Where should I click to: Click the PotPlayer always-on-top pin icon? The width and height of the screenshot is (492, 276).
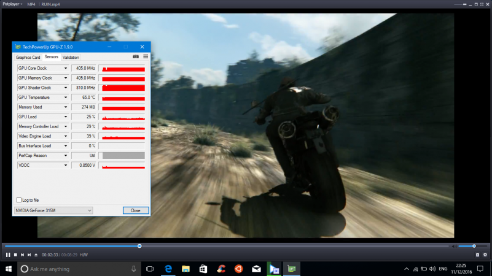tap(465, 4)
